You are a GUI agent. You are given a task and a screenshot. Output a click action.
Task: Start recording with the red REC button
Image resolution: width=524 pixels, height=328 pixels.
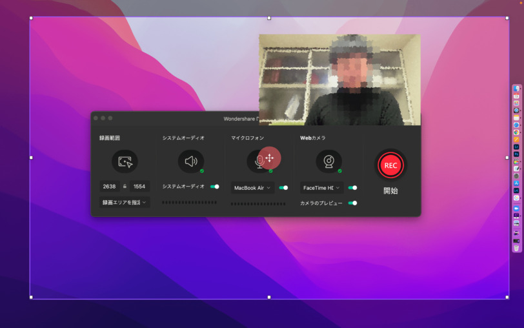click(390, 165)
